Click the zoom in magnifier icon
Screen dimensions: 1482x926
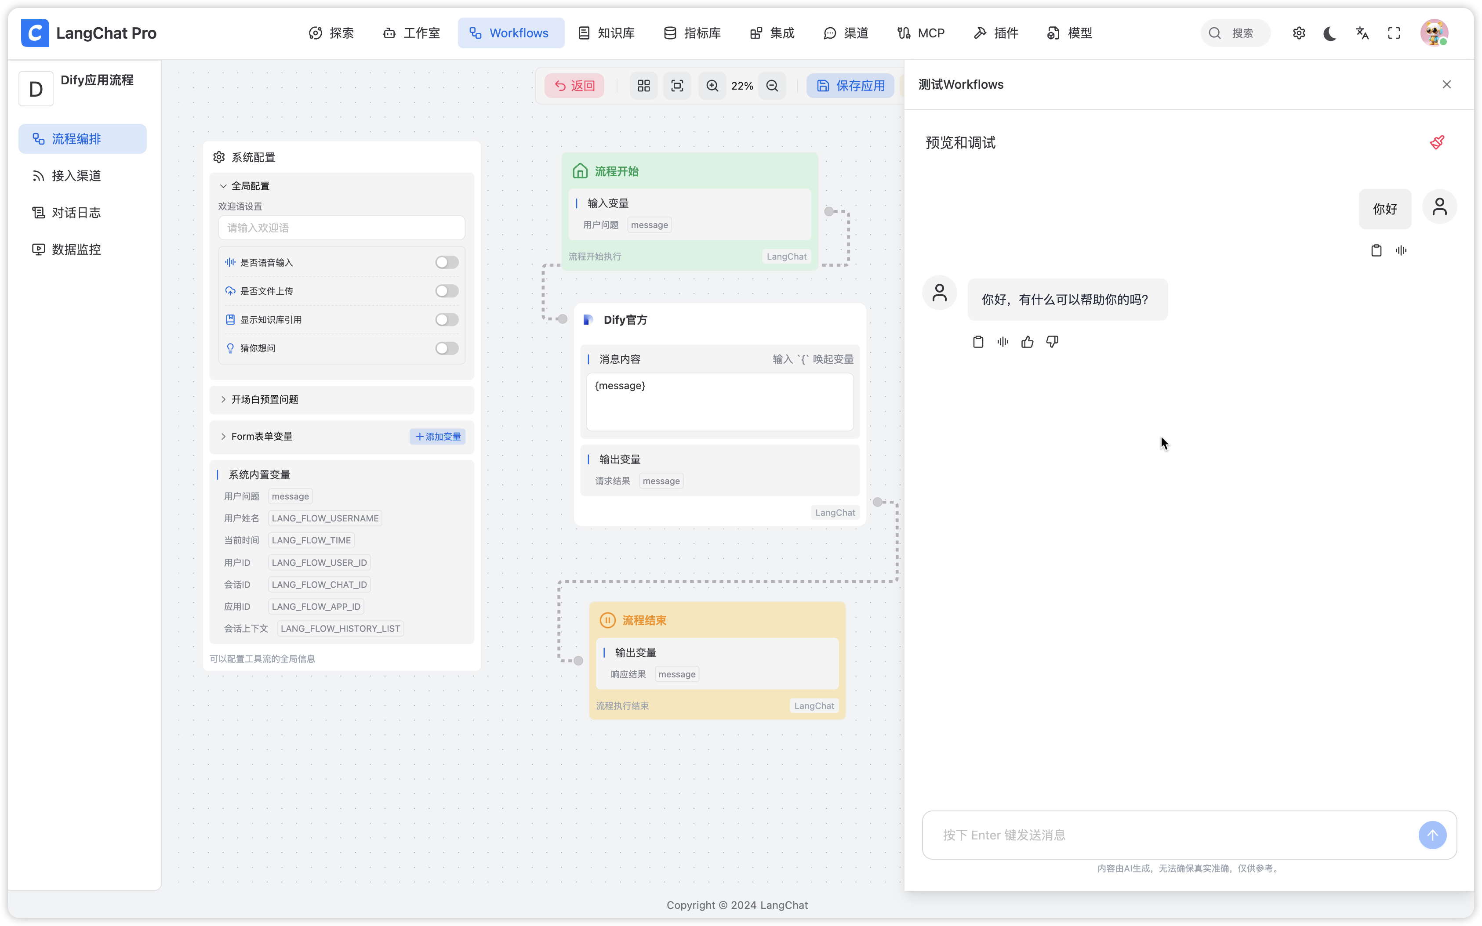712,86
